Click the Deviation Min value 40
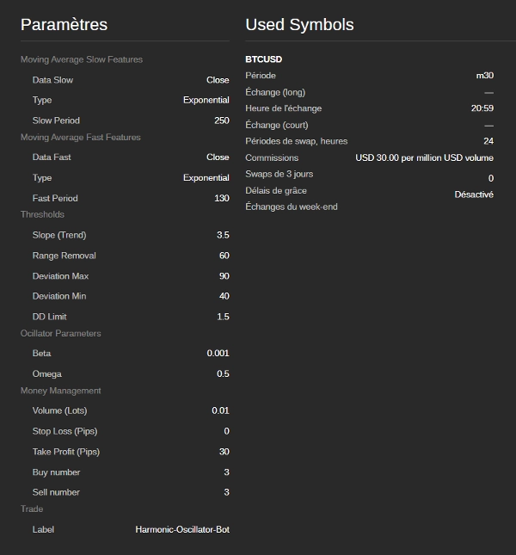Image resolution: width=516 pixels, height=555 pixels. (x=224, y=296)
